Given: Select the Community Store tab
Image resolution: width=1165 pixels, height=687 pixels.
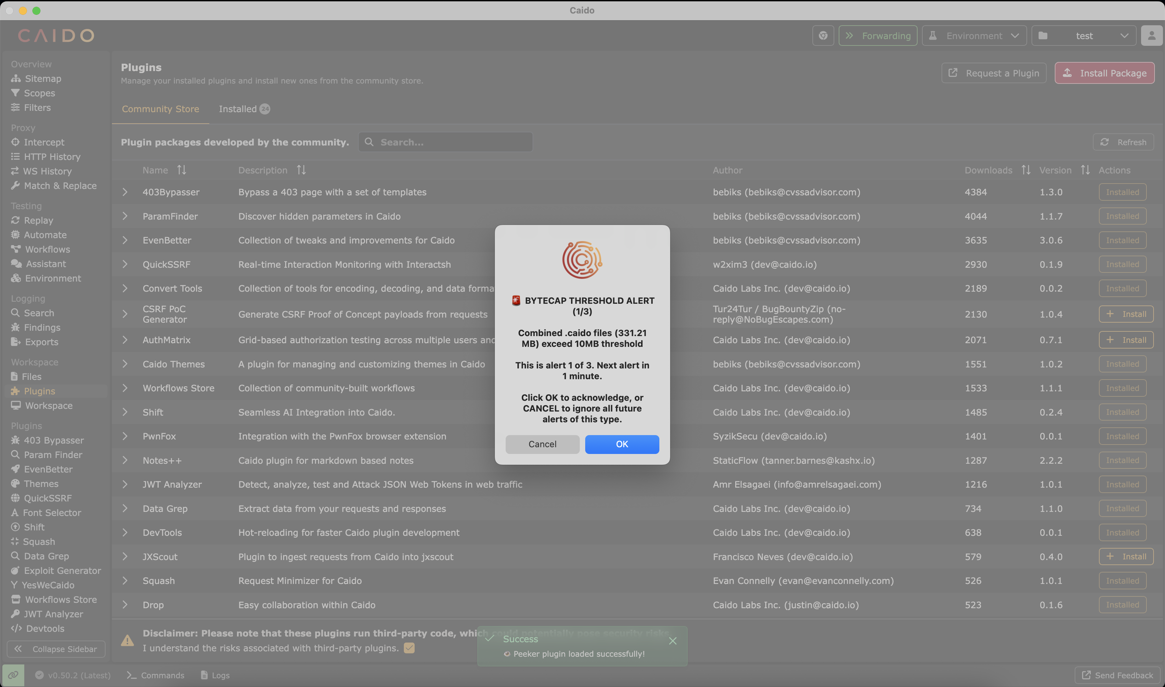Looking at the screenshot, I should (x=160, y=109).
